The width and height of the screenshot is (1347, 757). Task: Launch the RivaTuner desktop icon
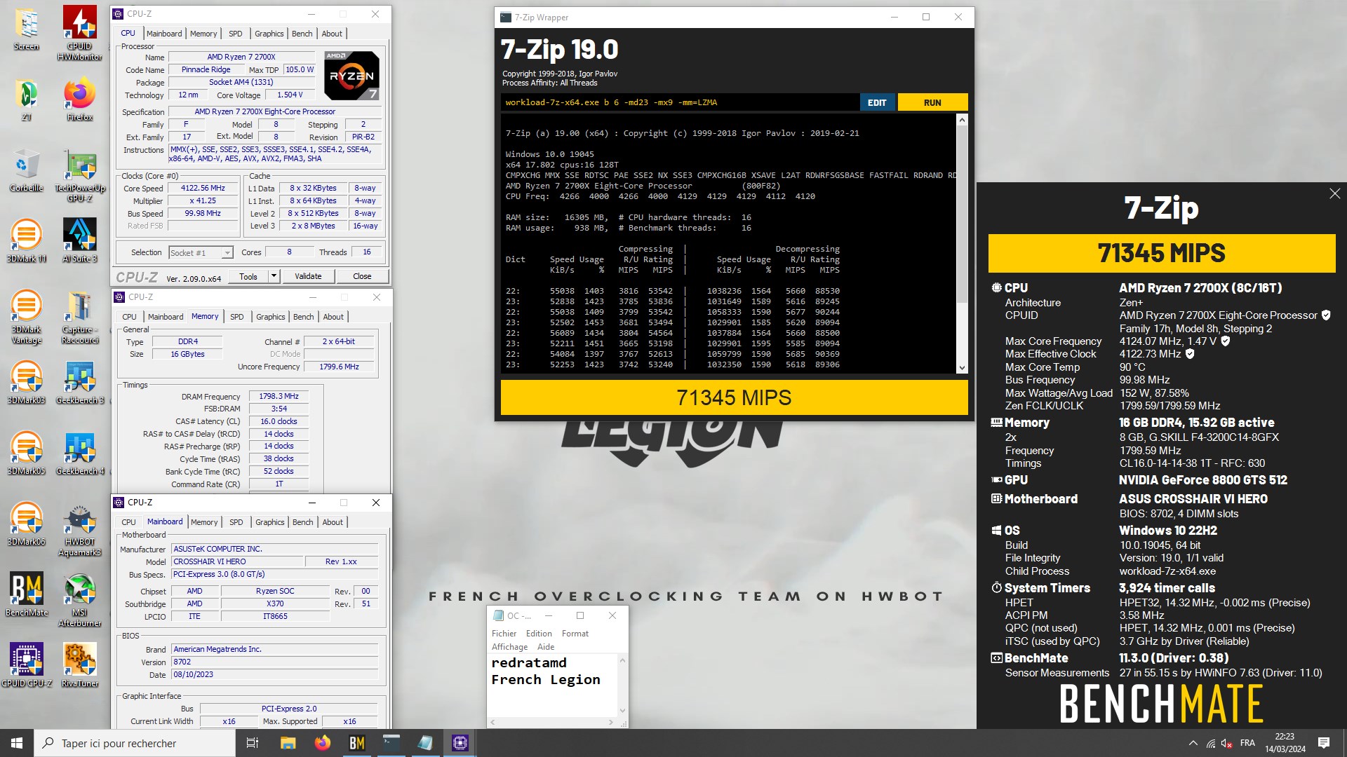[80, 665]
